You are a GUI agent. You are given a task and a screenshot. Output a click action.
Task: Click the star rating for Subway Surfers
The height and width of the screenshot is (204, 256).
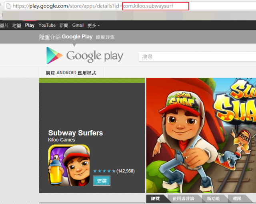104,171
